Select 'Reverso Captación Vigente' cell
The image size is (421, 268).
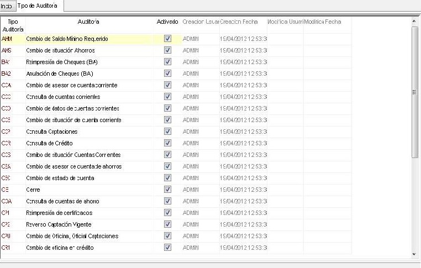[x=90, y=224]
